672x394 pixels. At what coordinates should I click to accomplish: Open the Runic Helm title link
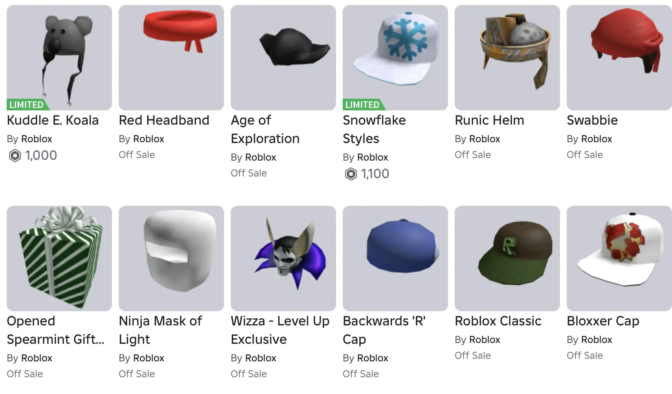coord(489,120)
